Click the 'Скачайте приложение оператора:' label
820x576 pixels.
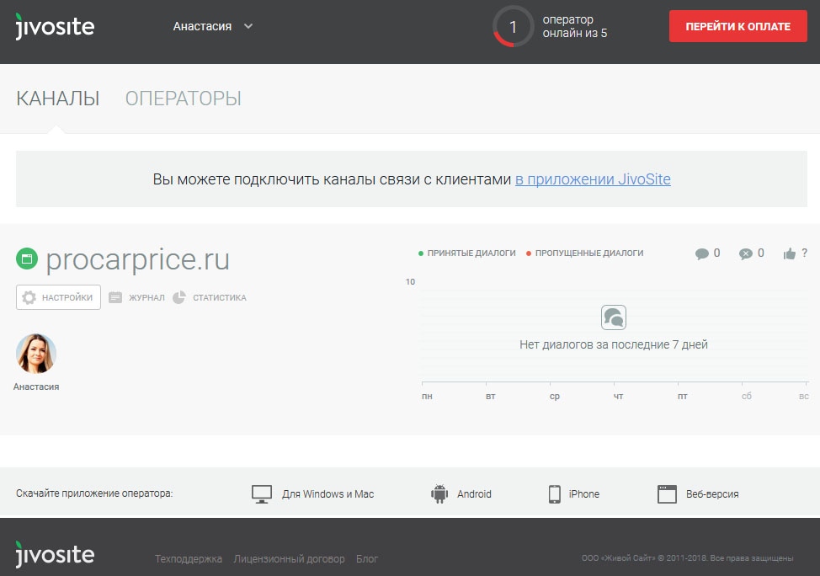[94, 493]
